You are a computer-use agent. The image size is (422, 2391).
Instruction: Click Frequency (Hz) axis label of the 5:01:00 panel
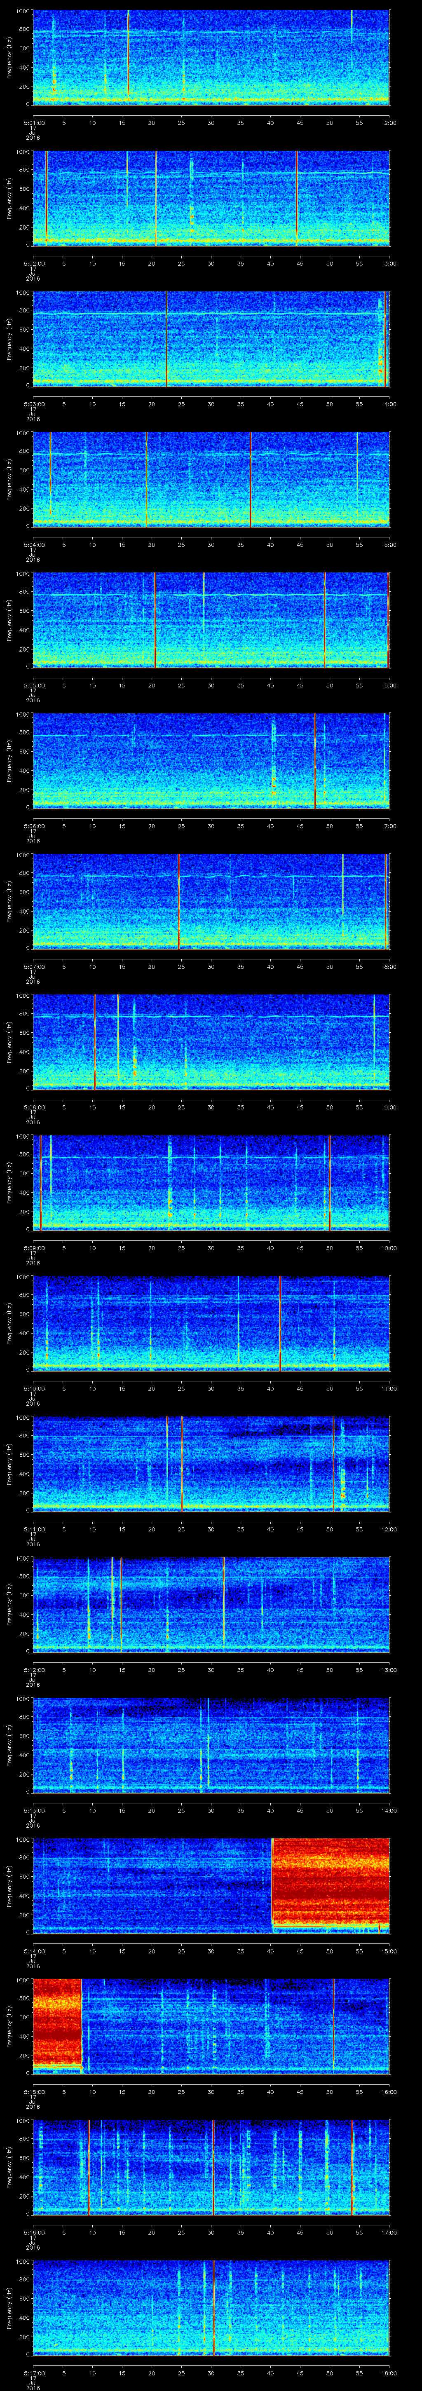9,58
